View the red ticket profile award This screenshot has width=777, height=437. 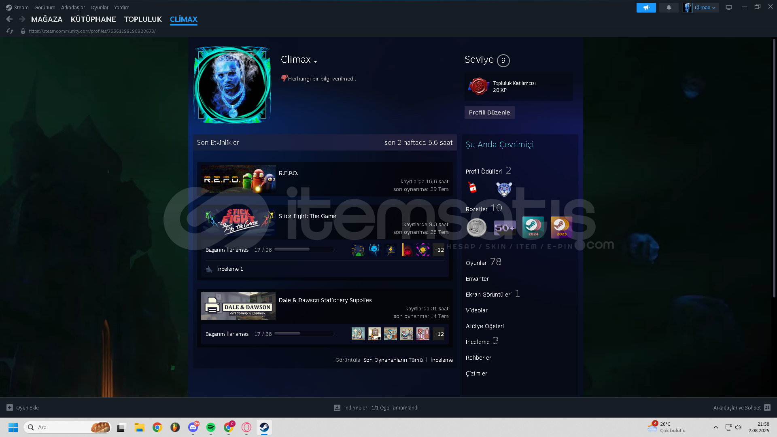[x=472, y=188]
